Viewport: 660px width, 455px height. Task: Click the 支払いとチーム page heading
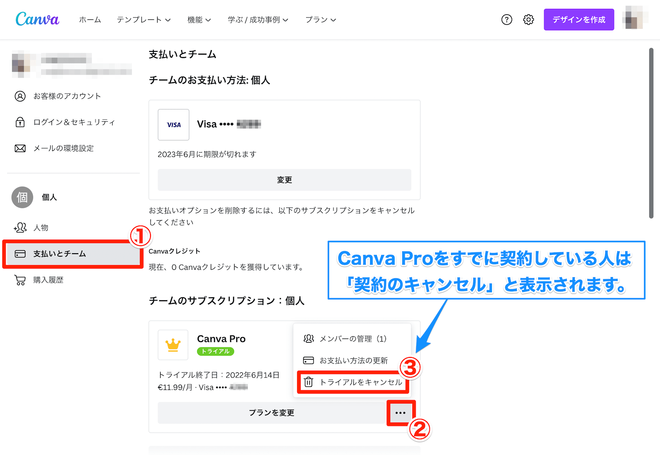pyautogui.click(x=183, y=55)
